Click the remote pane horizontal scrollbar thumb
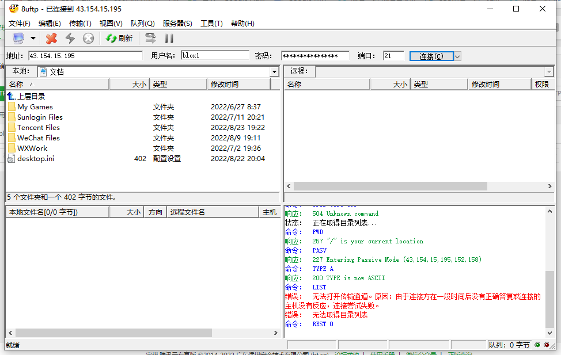561x355 pixels. (391, 186)
